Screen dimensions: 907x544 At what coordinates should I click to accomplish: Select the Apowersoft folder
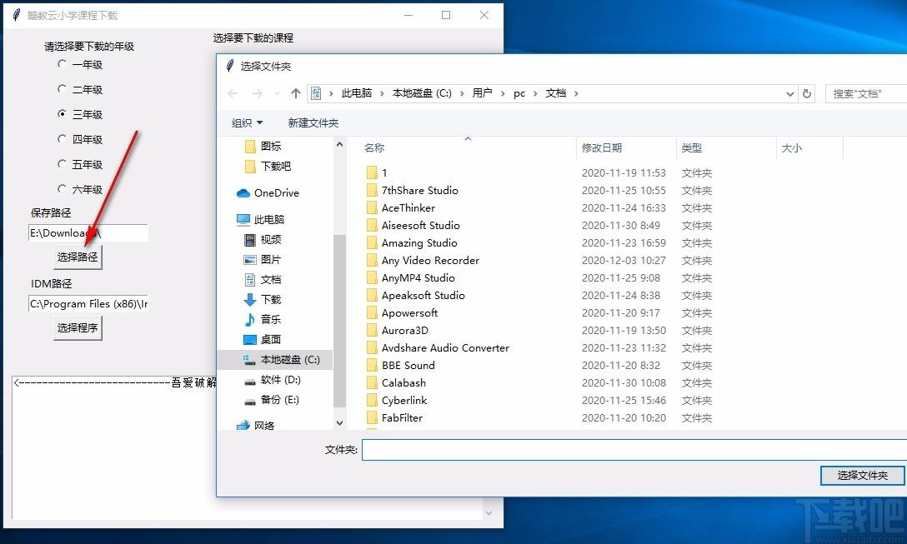click(409, 312)
